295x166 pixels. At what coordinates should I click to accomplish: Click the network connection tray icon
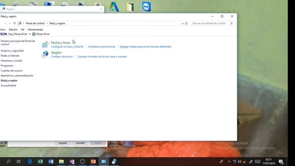pos(251,161)
